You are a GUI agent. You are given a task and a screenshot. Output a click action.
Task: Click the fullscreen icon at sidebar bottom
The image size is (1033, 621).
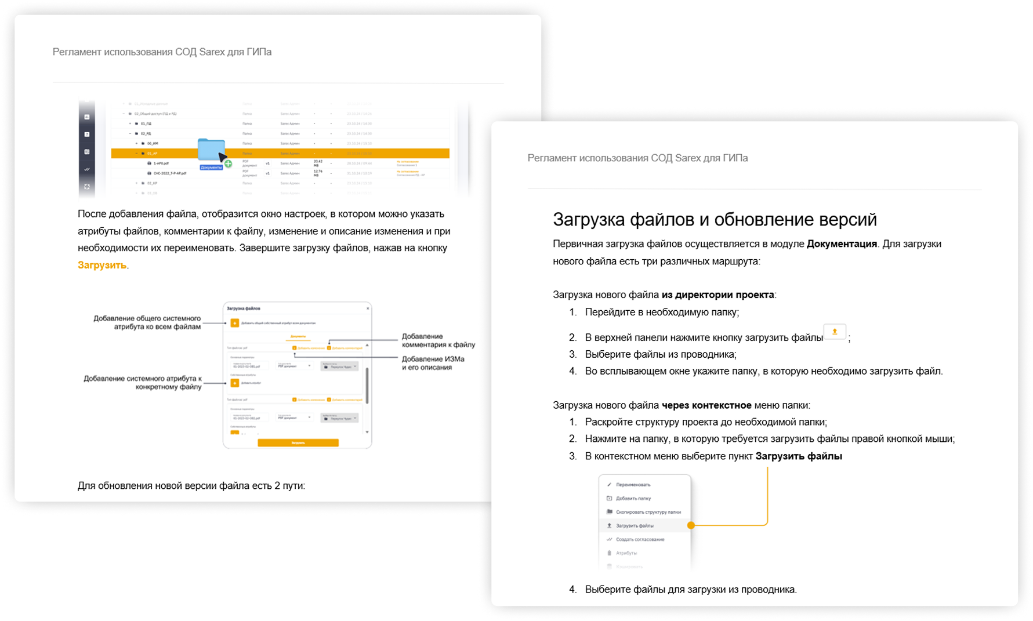tap(87, 187)
